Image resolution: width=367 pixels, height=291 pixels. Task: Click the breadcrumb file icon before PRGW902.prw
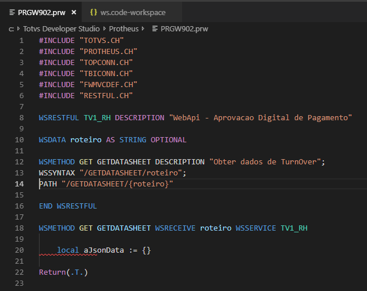click(x=155, y=28)
